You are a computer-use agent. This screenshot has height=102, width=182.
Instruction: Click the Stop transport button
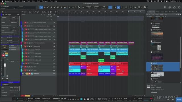click(x=81, y=99)
